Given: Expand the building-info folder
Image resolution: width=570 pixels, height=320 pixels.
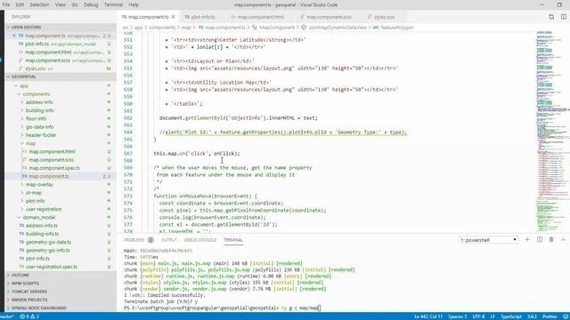Looking at the screenshot, I should [x=39, y=110].
